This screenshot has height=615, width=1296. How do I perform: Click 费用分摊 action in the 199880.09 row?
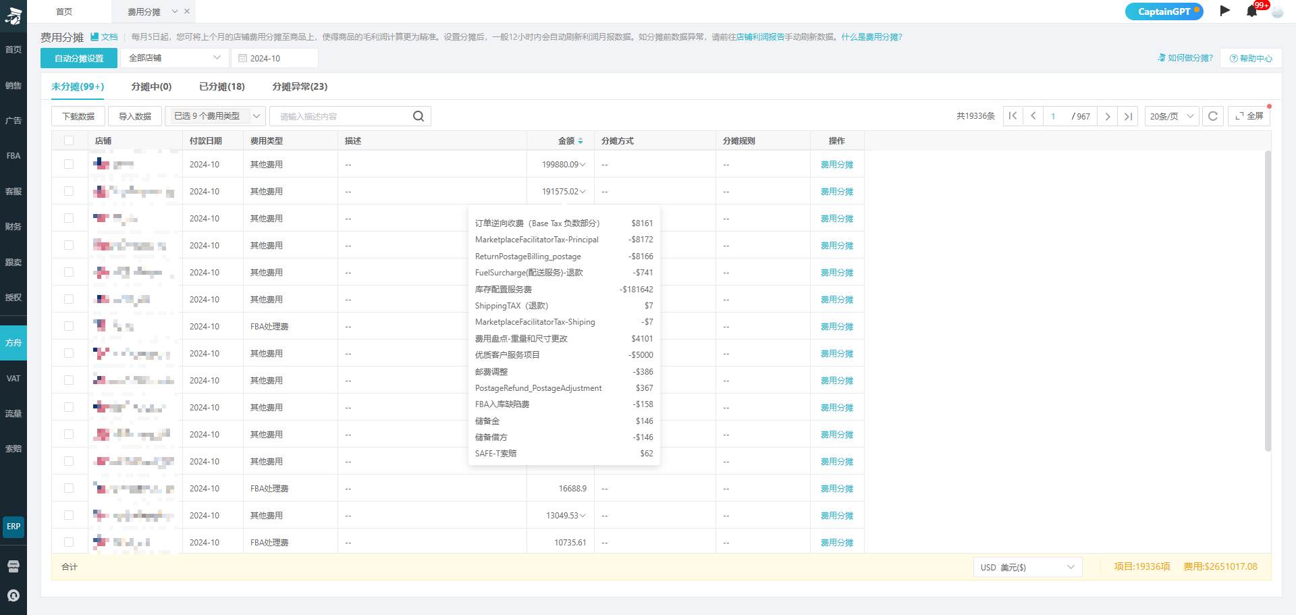[837, 165]
